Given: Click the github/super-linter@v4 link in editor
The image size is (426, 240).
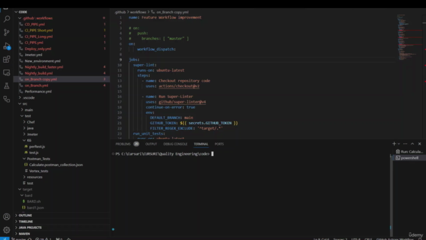Looking at the screenshot, I should click(182, 102).
